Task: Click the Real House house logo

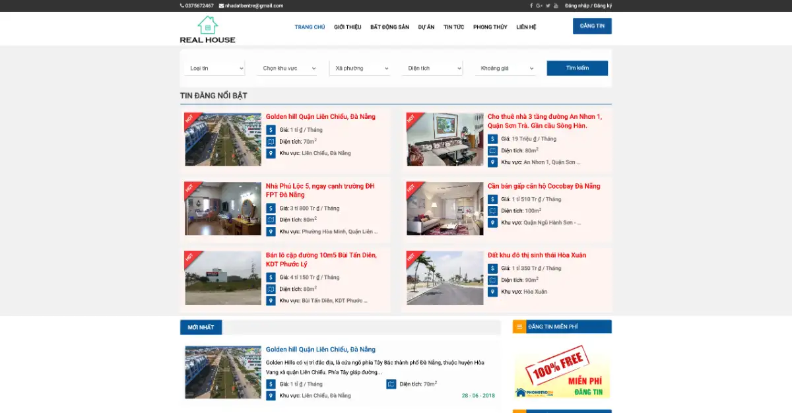Action: 207,25
